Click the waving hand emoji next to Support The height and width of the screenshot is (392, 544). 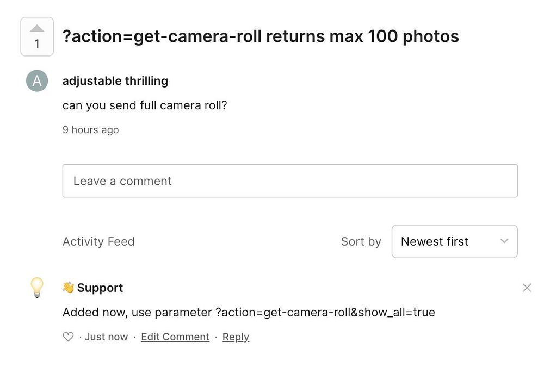point(69,288)
